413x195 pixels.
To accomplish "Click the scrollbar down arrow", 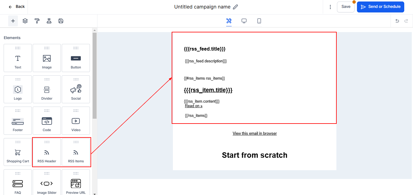I will click(94, 193).
